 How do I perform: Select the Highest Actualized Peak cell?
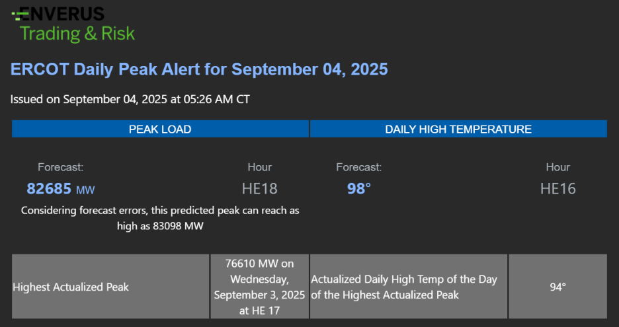110,287
